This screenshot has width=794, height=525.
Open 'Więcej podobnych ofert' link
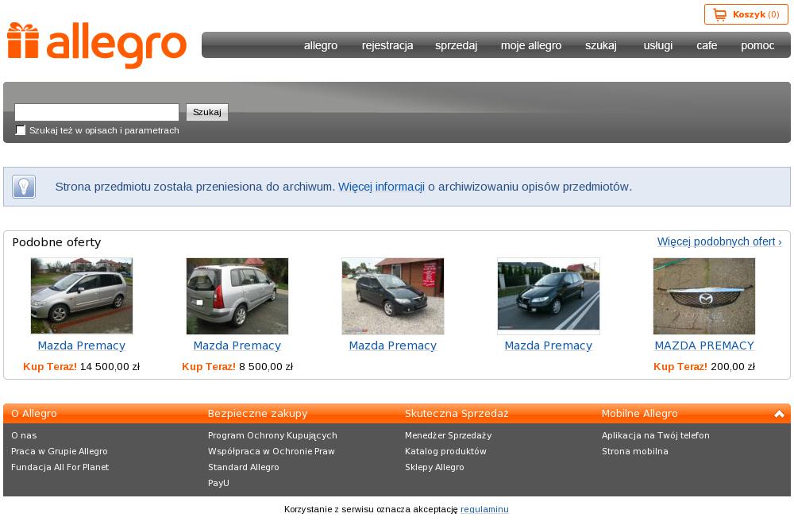pos(719,241)
